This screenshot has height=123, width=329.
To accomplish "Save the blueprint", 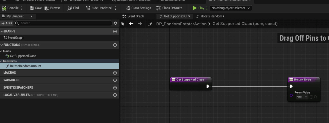I will [x=36, y=8].
